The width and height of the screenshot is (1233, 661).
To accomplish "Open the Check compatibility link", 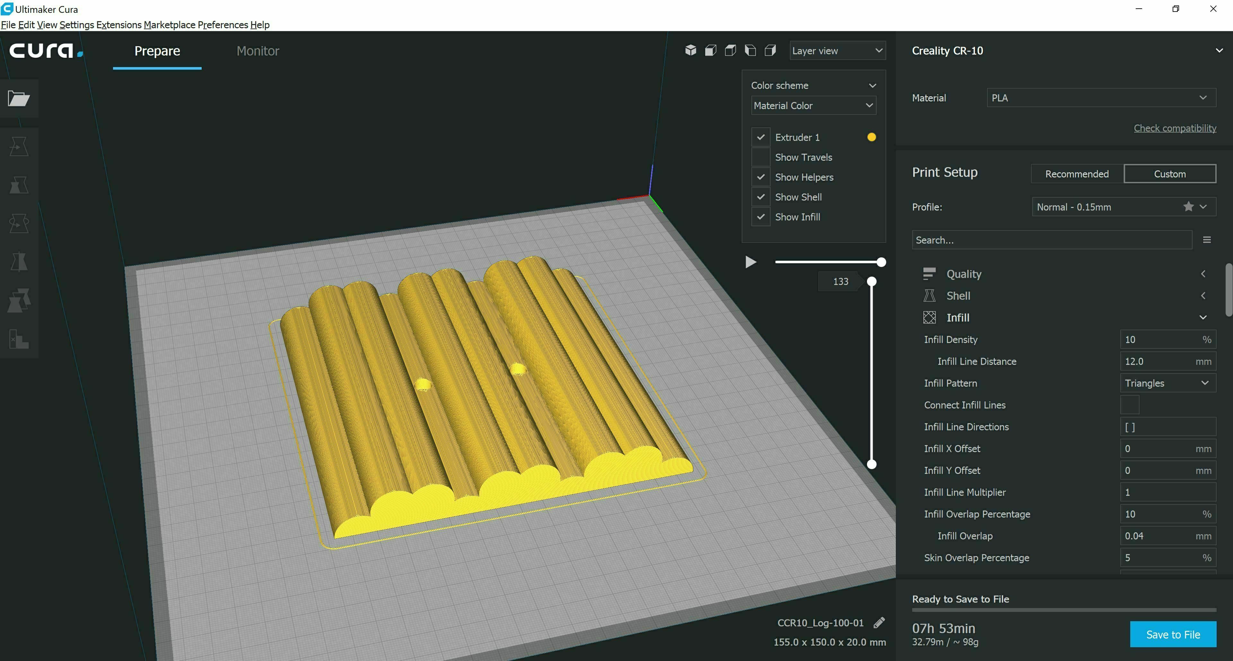I will (1175, 128).
